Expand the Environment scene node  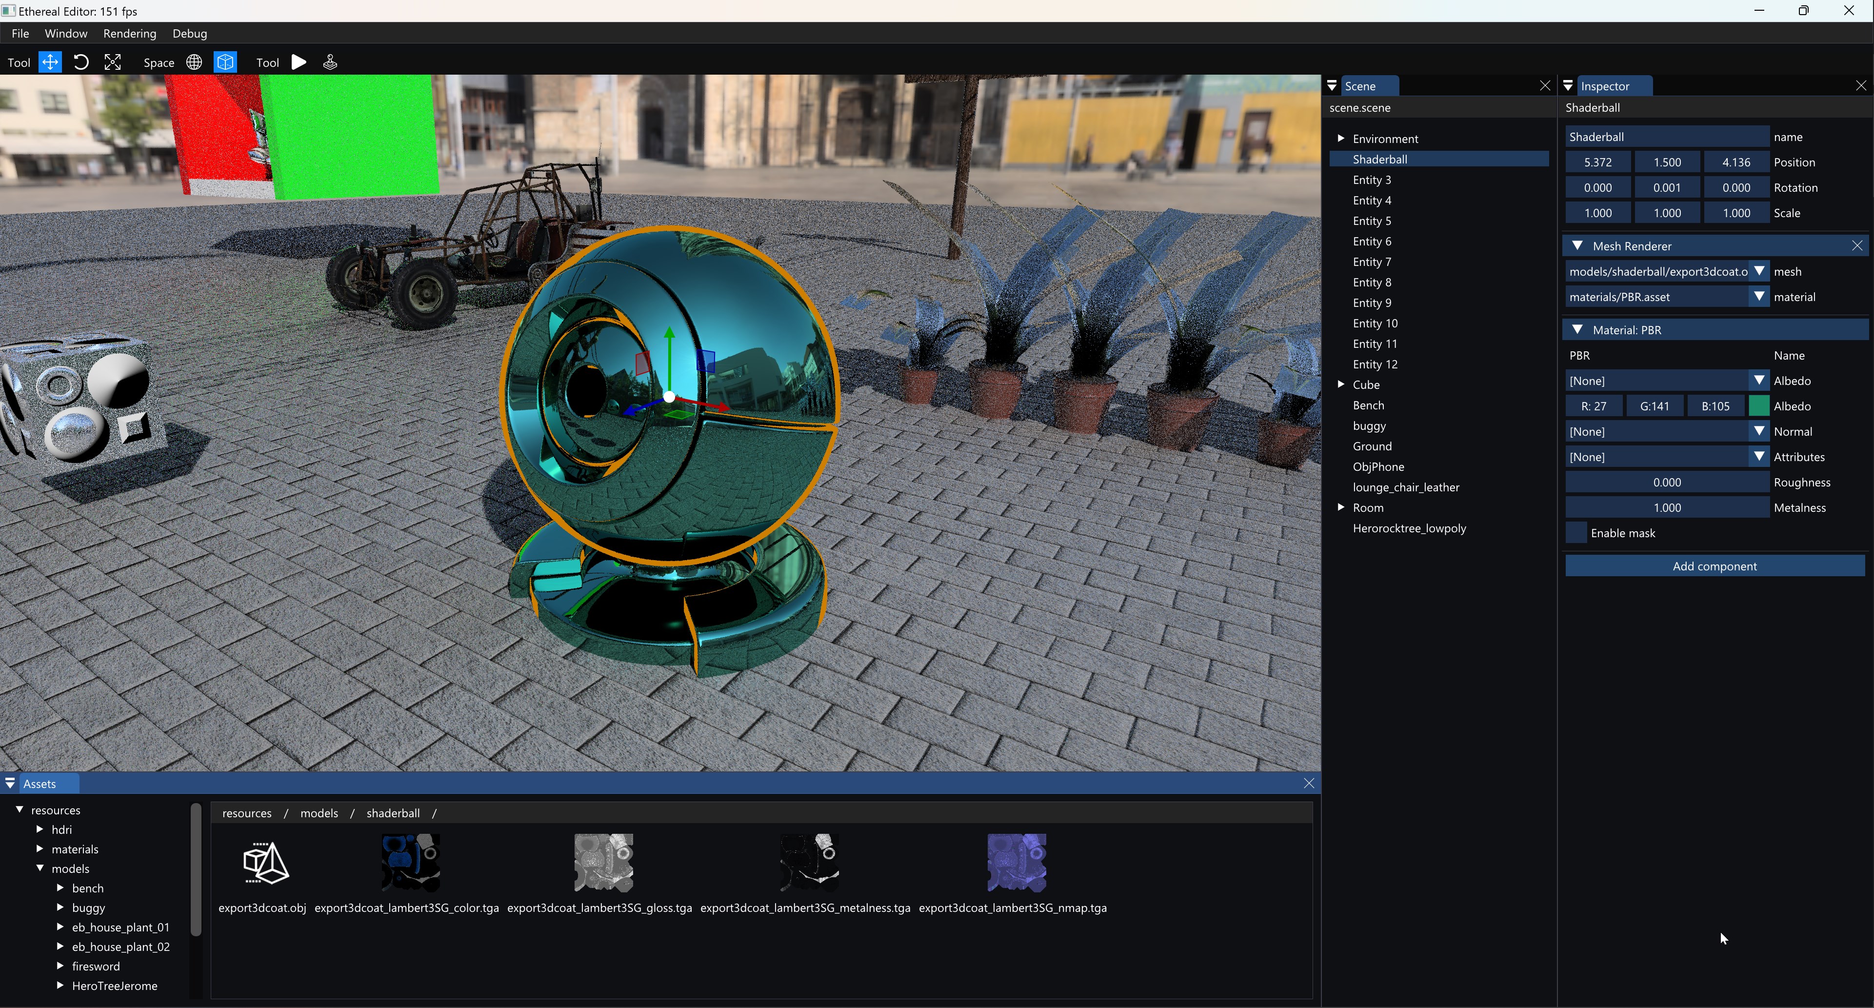pyautogui.click(x=1340, y=138)
